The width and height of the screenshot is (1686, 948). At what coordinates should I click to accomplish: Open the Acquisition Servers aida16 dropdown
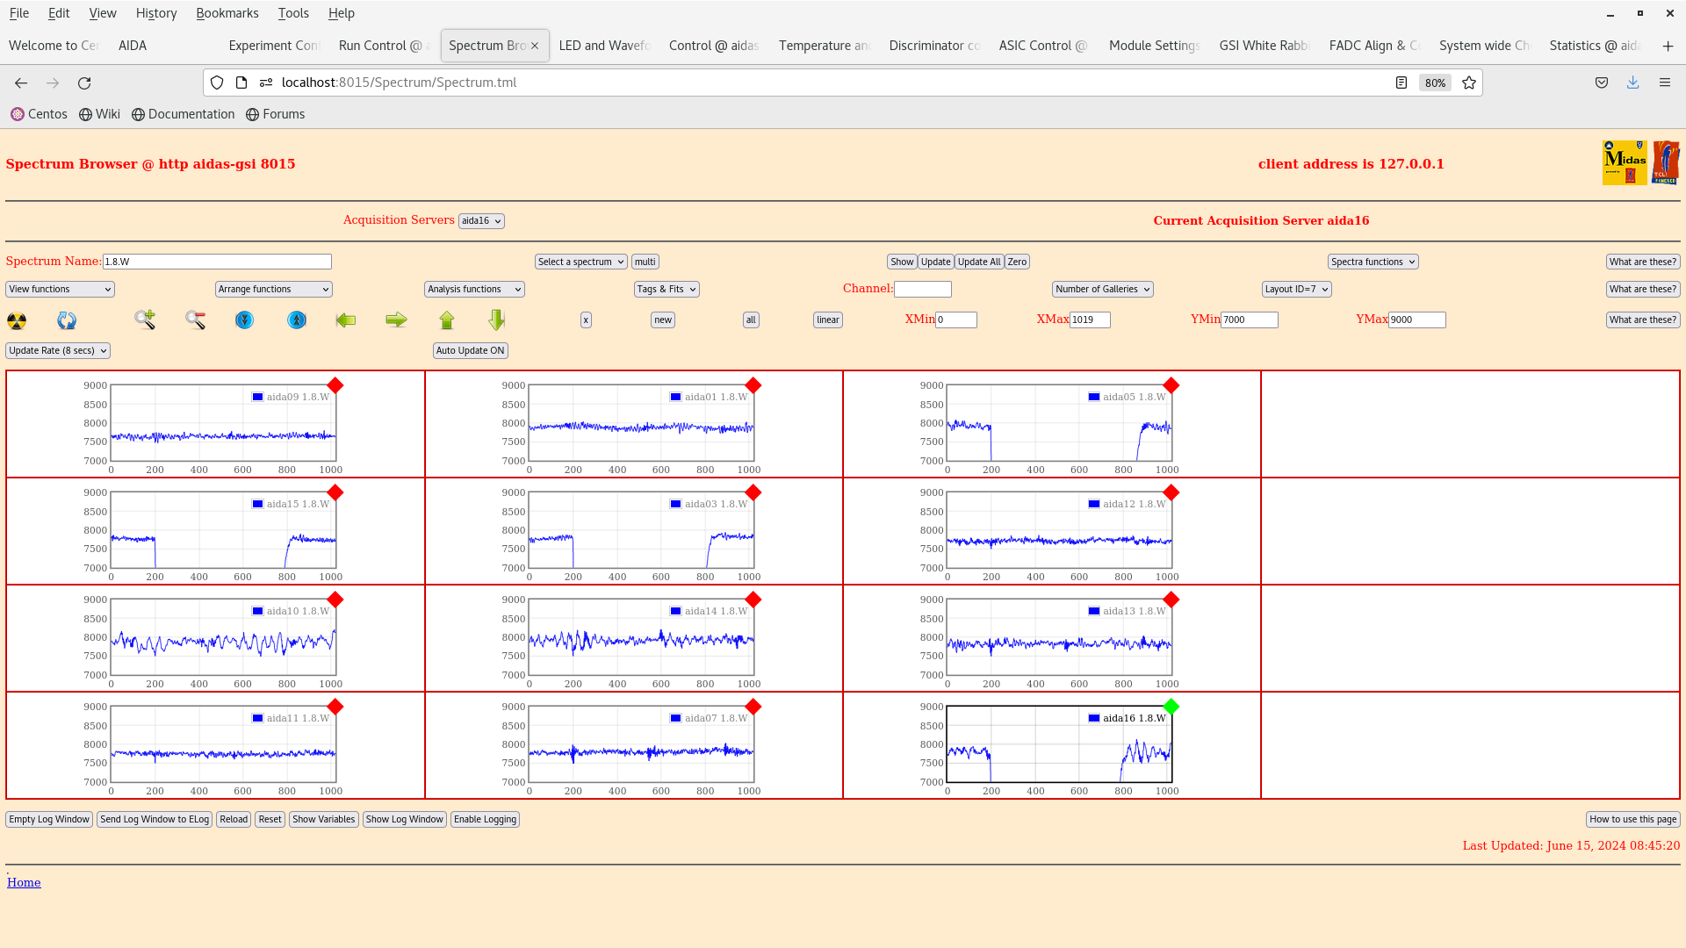point(481,221)
